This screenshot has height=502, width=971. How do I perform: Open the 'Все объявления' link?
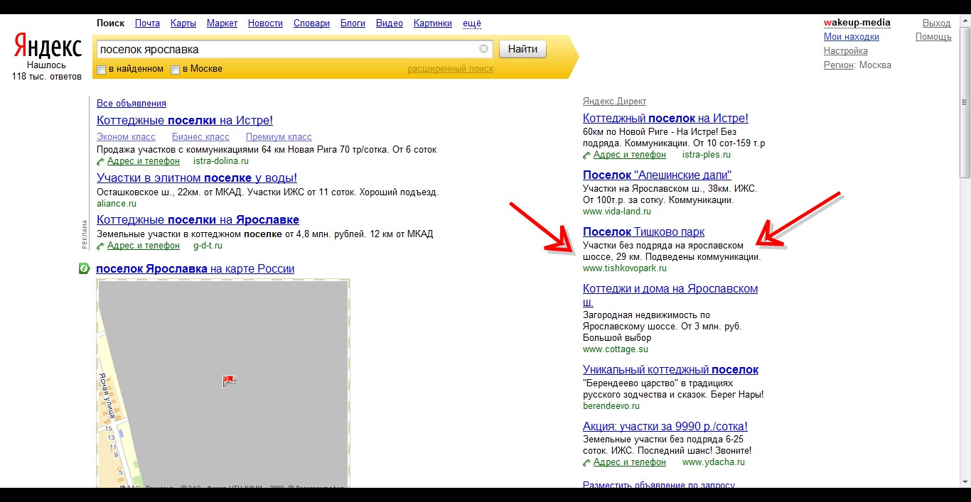point(132,103)
